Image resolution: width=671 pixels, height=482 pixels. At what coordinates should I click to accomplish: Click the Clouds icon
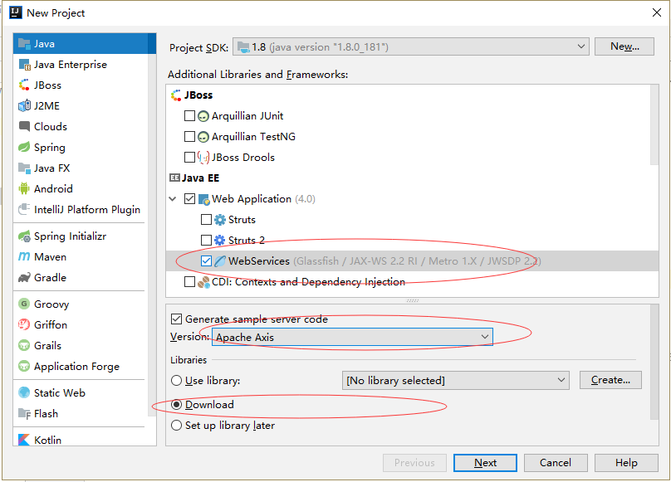[24, 127]
